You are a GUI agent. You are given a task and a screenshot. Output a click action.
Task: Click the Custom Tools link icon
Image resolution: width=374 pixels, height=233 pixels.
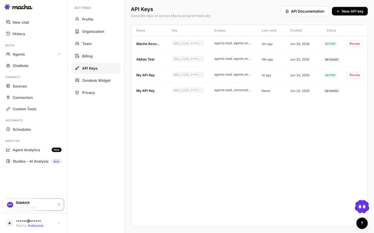pyautogui.click(x=8, y=109)
